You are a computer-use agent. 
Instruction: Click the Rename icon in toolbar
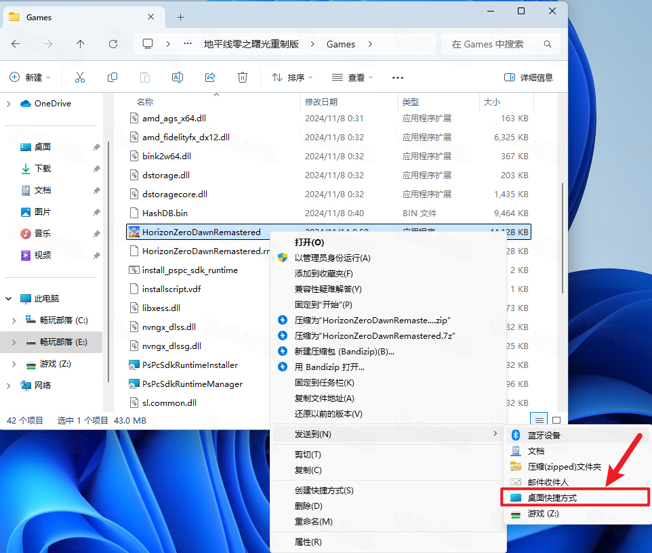(x=178, y=77)
